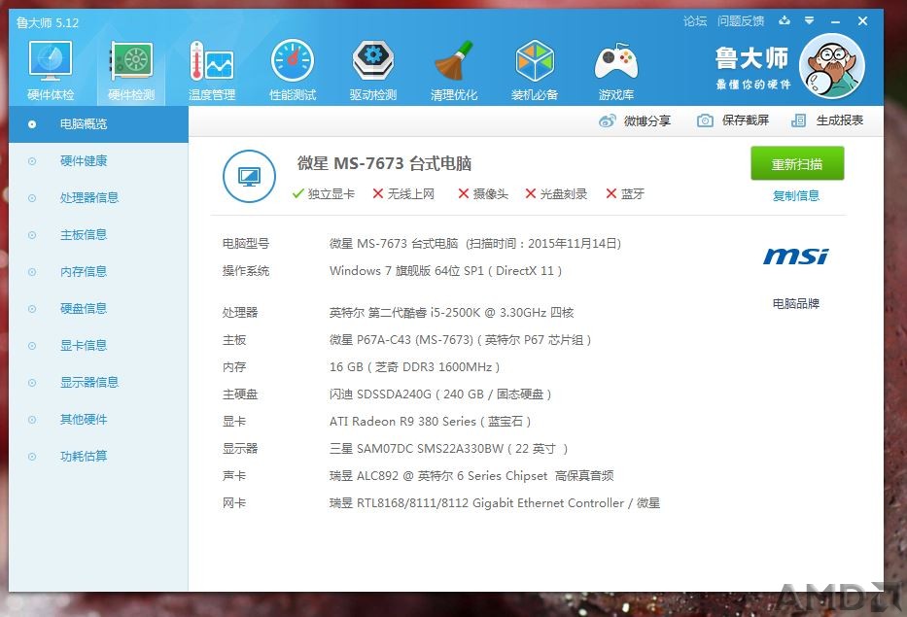Click the 摄像头 status indicator
Viewport: 907px width, 617px height.
tap(483, 193)
